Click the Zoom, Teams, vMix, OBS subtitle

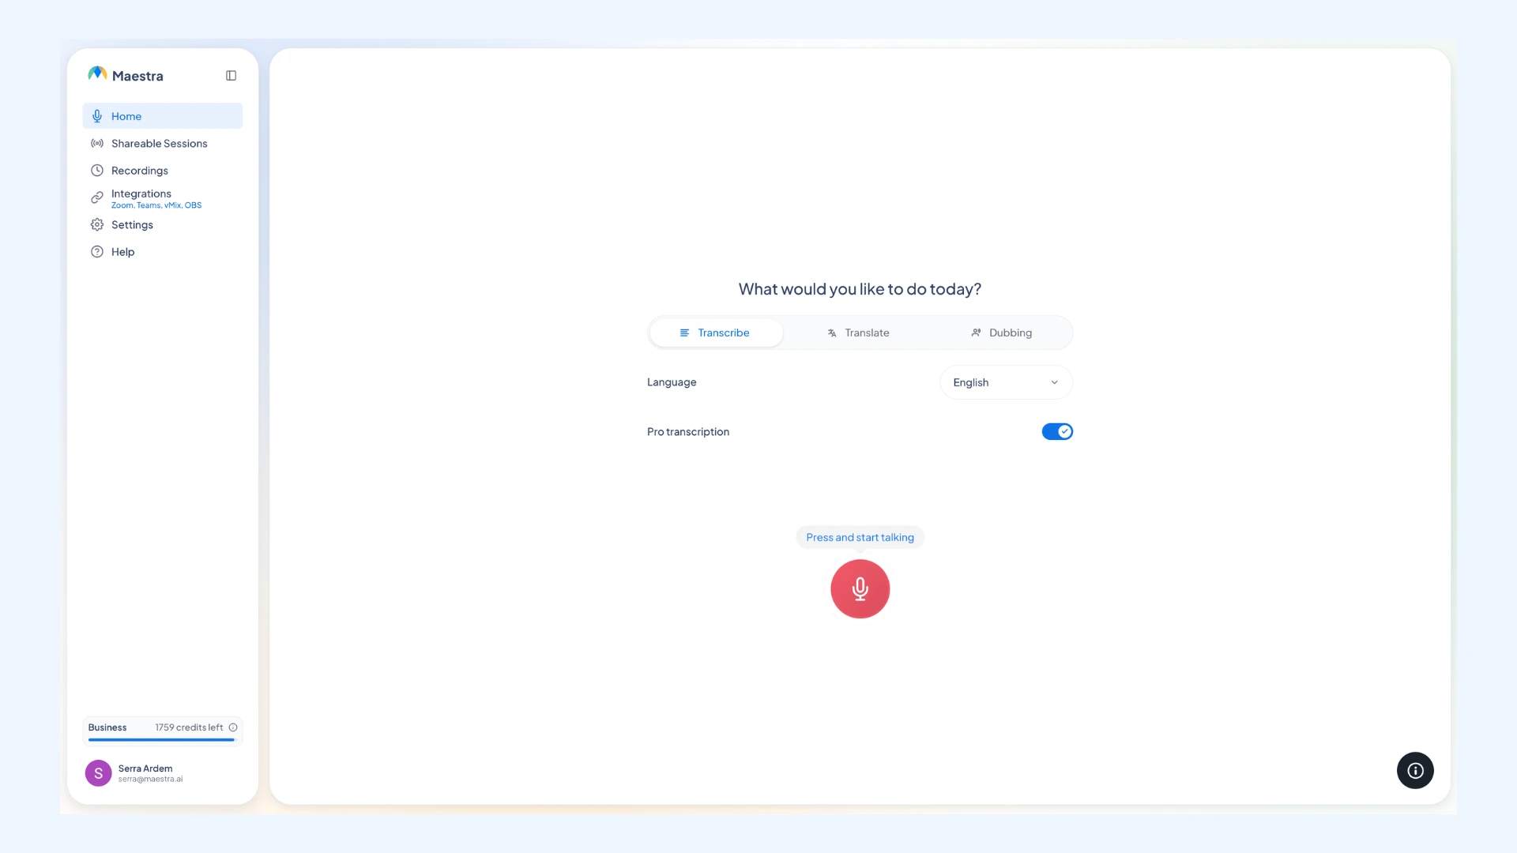pos(156,205)
